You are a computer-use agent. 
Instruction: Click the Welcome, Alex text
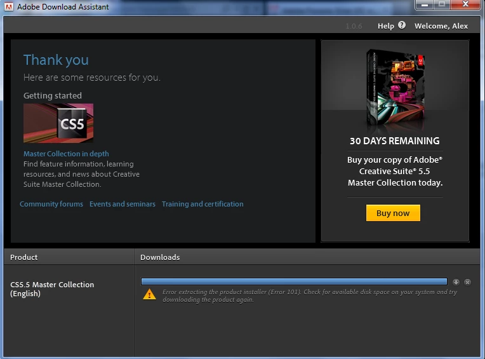(441, 26)
